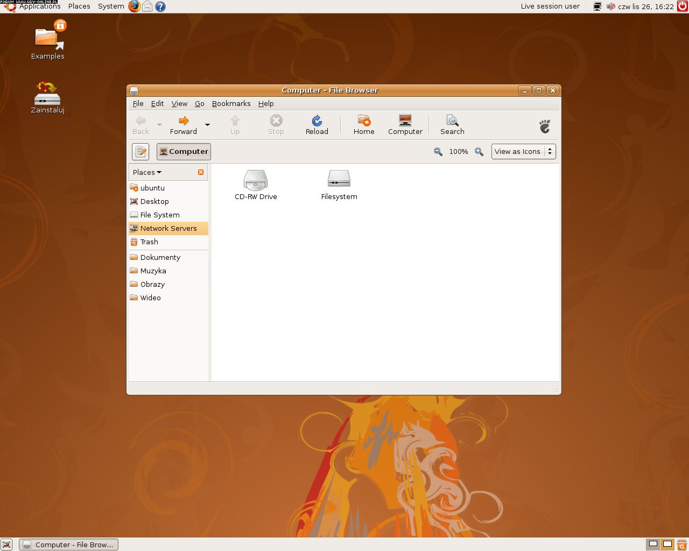Open the Go menu
The width and height of the screenshot is (689, 551).
coord(200,103)
